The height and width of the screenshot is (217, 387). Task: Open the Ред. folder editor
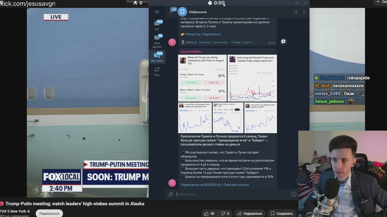(x=157, y=71)
